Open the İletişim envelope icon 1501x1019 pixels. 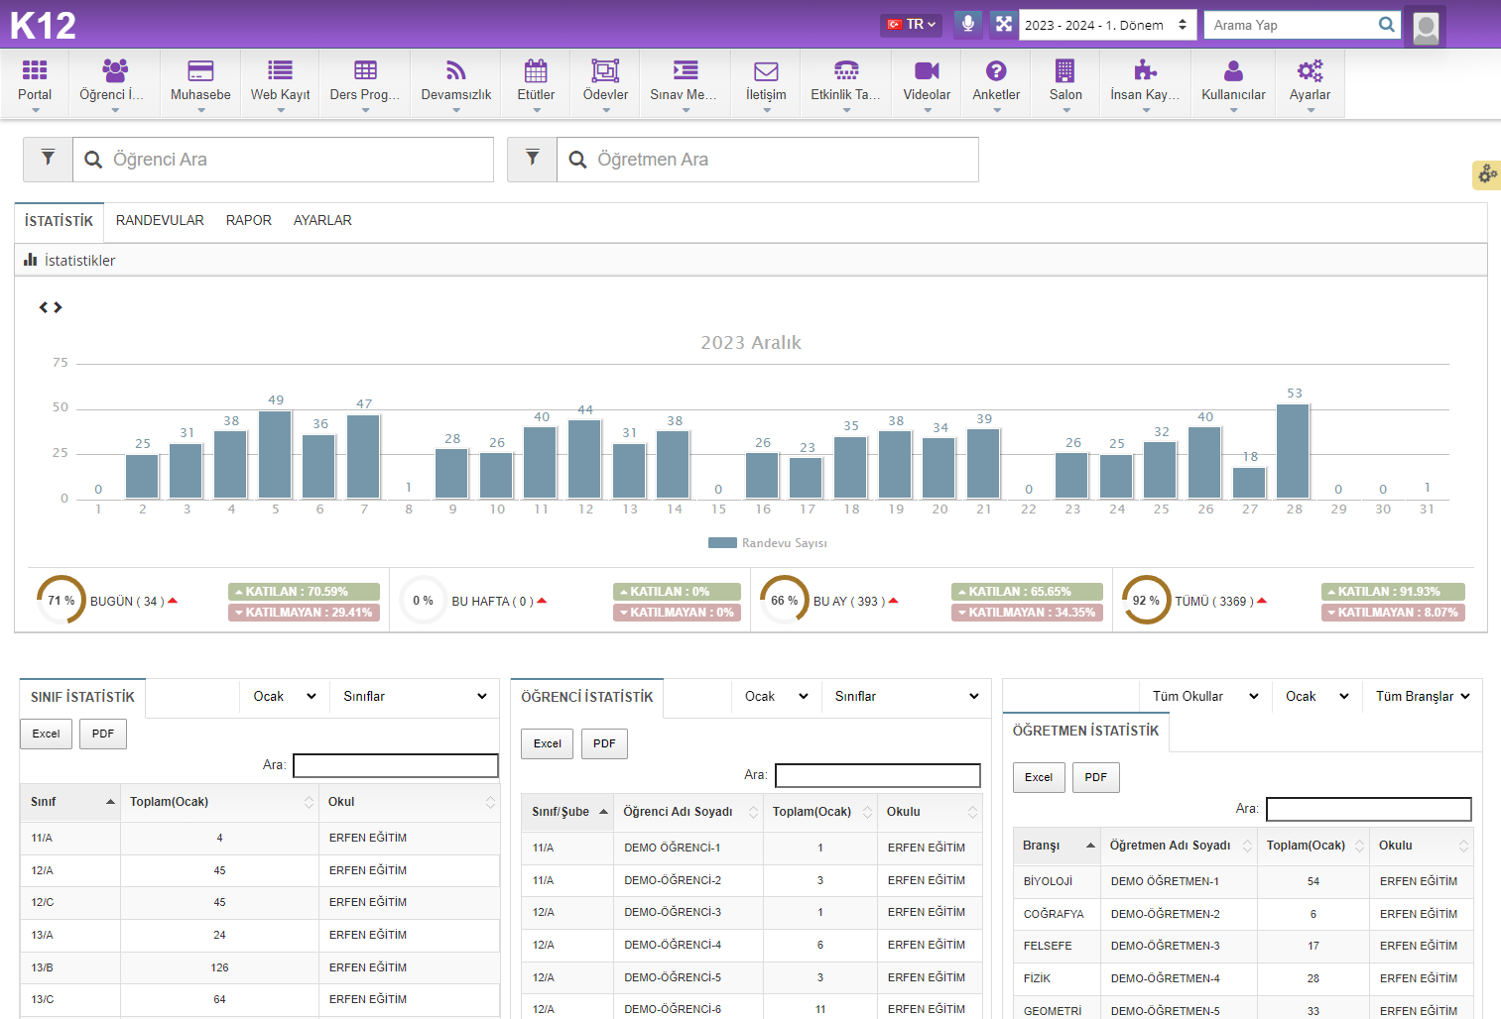click(x=766, y=71)
